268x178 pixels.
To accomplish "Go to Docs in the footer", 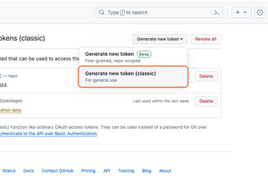I will point(29,171).
